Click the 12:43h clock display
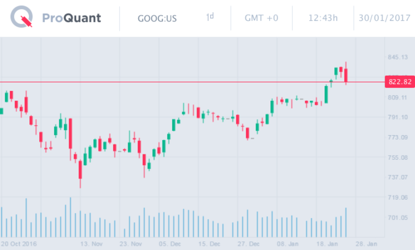415x250 pixels. (x=323, y=18)
